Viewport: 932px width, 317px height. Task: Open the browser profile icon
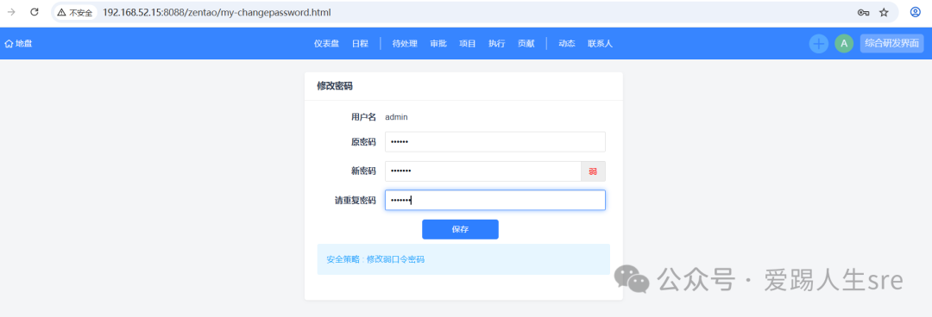click(x=916, y=12)
